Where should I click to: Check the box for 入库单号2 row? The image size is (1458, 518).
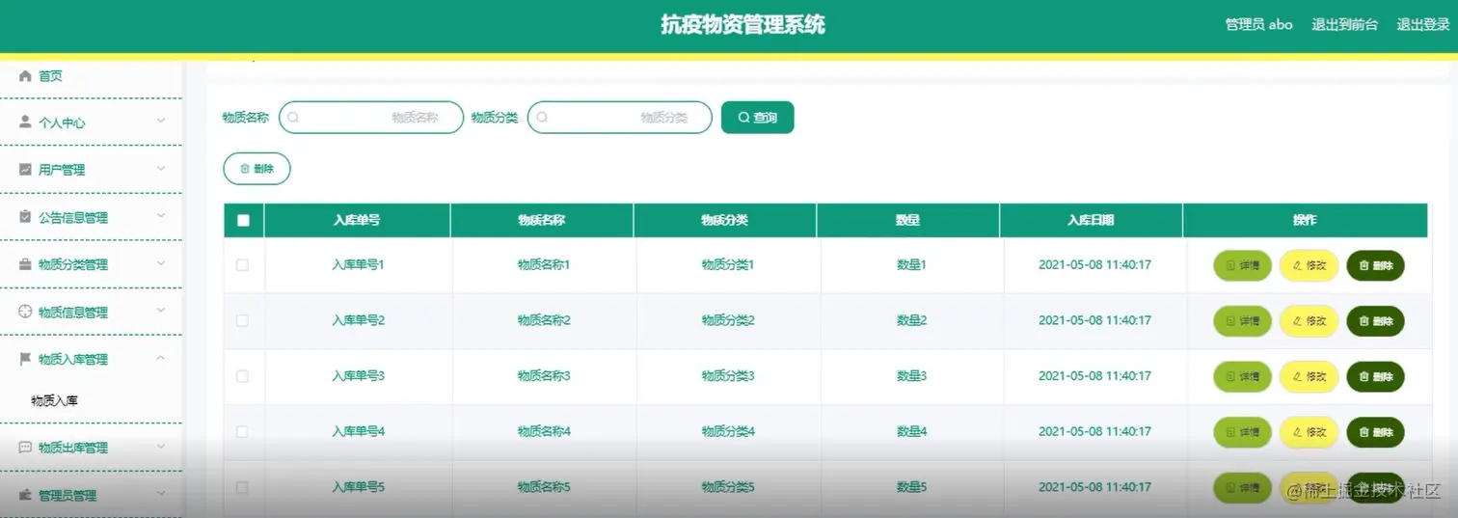(x=242, y=320)
